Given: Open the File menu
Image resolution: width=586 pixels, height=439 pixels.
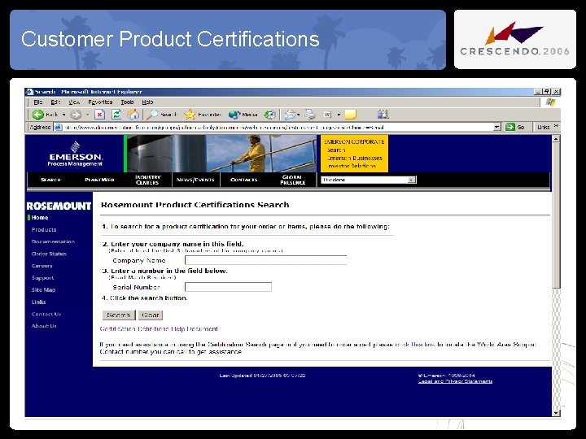Looking at the screenshot, I should [37, 102].
